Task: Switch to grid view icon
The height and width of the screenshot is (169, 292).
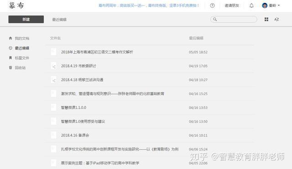Action: (x=266, y=19)
